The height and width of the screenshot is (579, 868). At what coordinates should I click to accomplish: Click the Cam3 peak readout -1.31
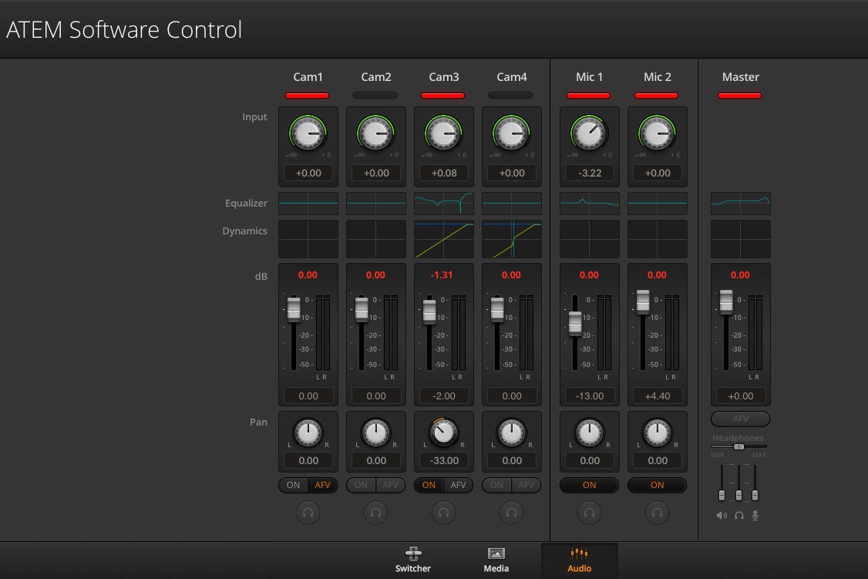click(442, 275)
